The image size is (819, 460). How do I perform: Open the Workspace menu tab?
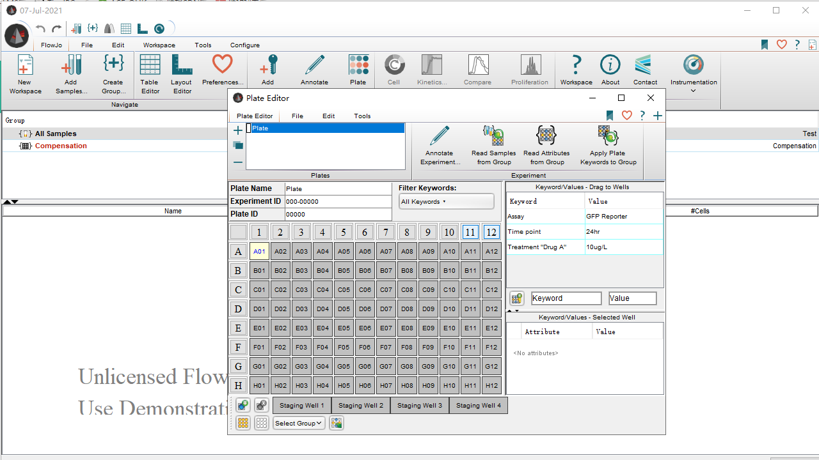[159, 45]
